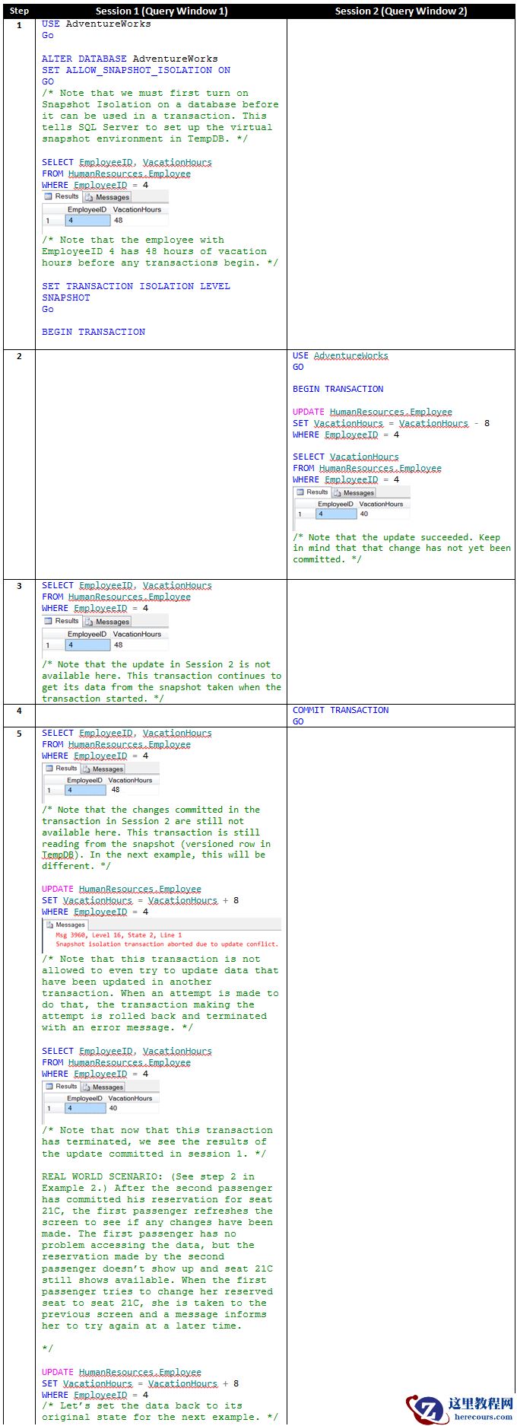Screen dimensions: 517x1426
Task: Click the Results grid icon in Step 3
Action: pos(49,621)
